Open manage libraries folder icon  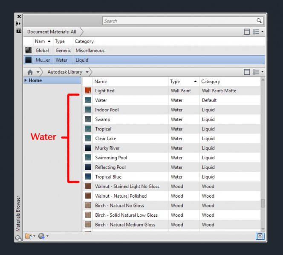pyautogui.click(x=28, y=236)
